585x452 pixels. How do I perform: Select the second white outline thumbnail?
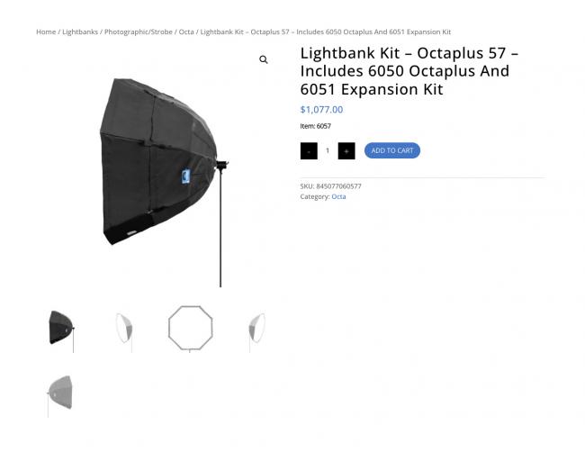[x=126, y=329]
